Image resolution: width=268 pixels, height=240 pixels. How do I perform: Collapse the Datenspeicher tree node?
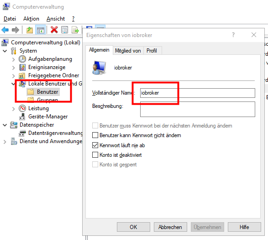tap(5, 125)
